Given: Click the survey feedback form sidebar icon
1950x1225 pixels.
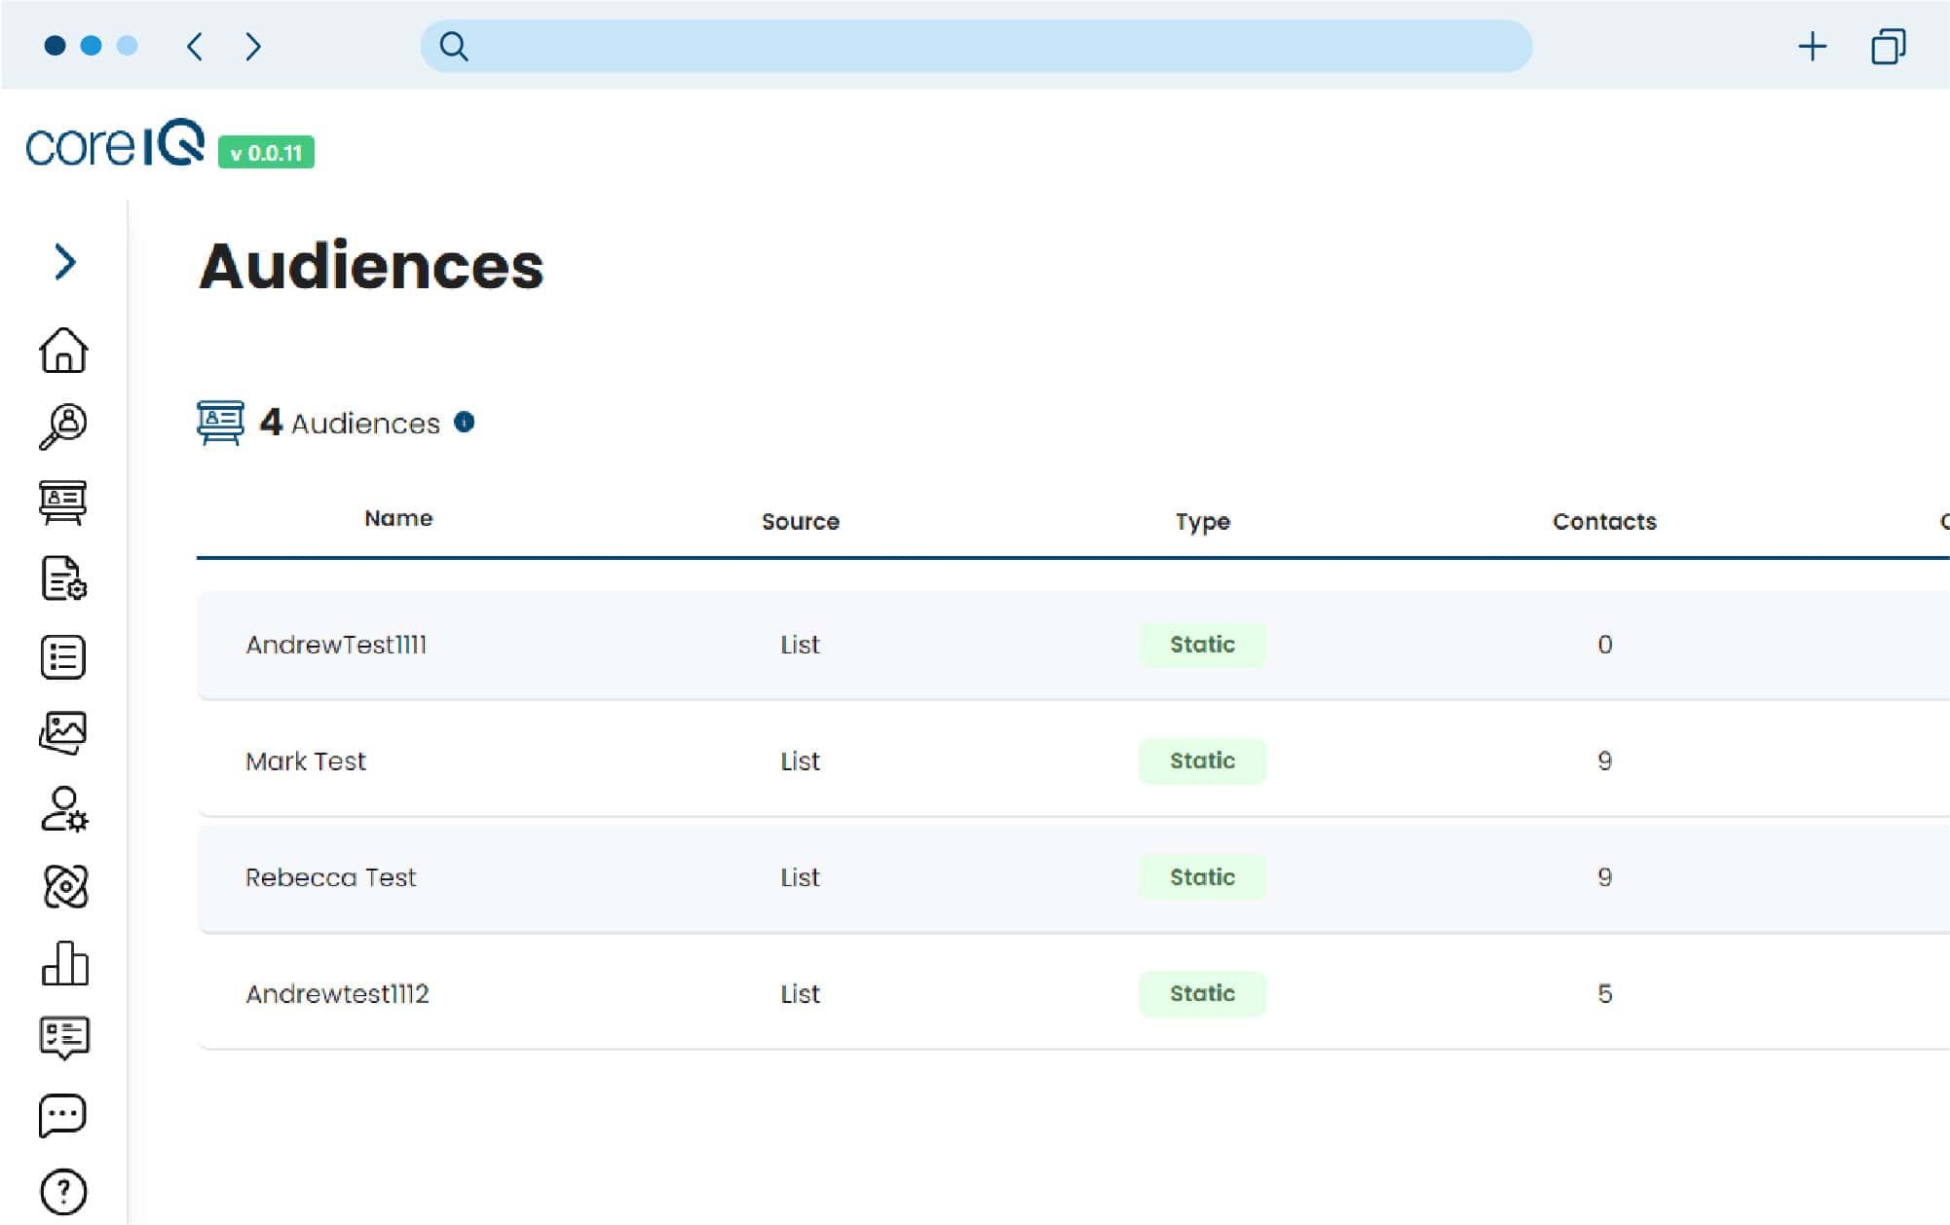Looking at the screenshot, I should tap(64, 1038).
